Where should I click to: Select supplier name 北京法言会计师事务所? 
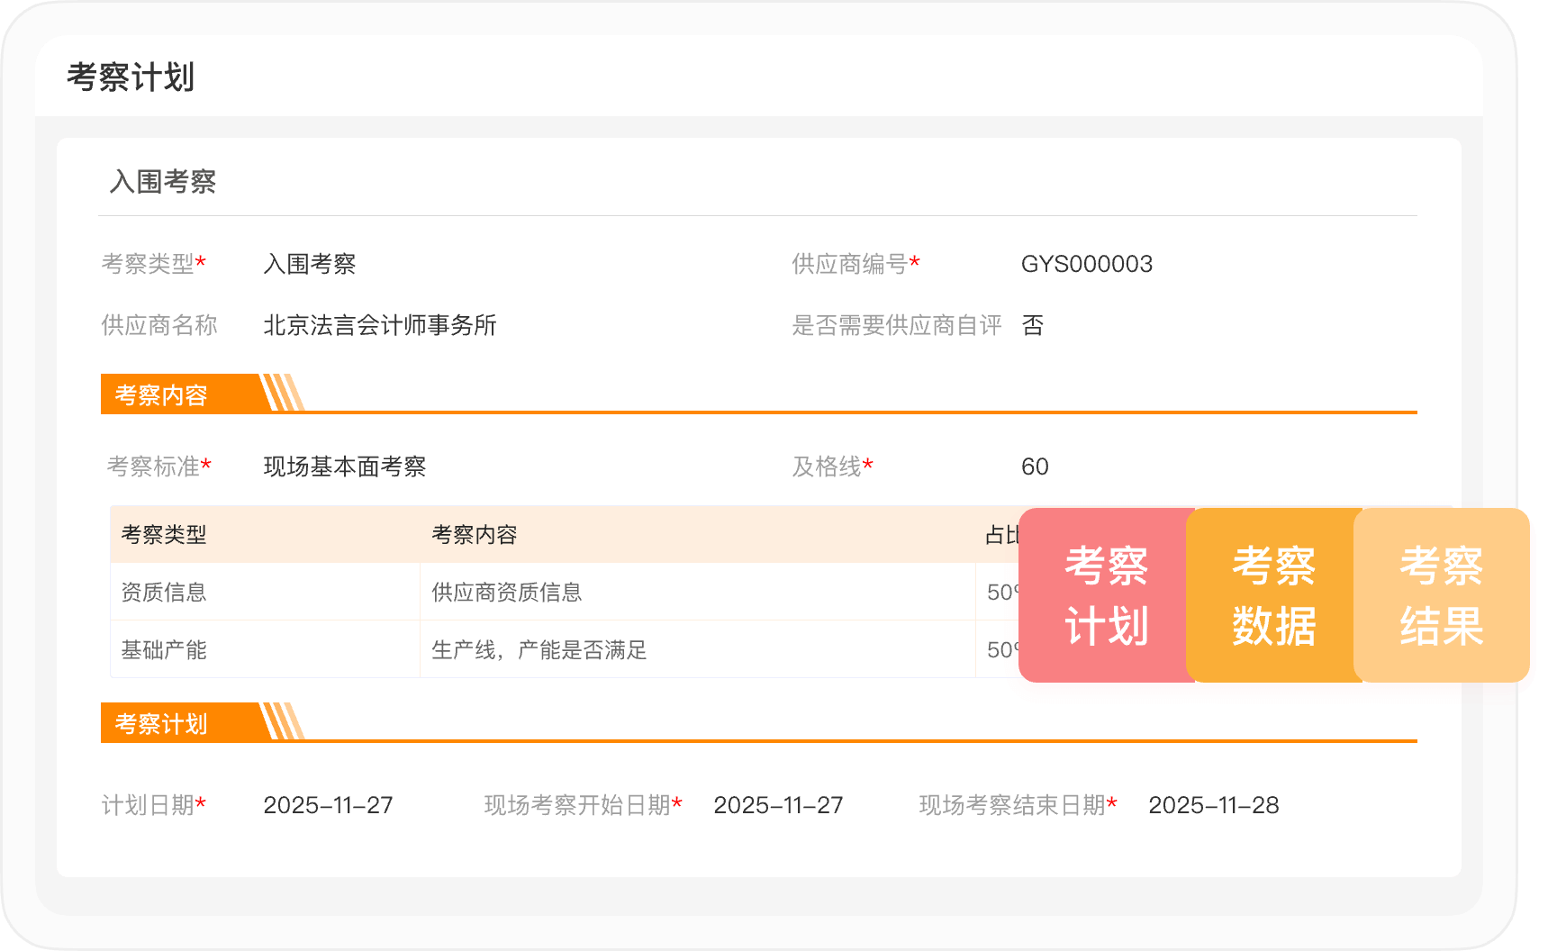pyautogui.click(x=379, y=325)
